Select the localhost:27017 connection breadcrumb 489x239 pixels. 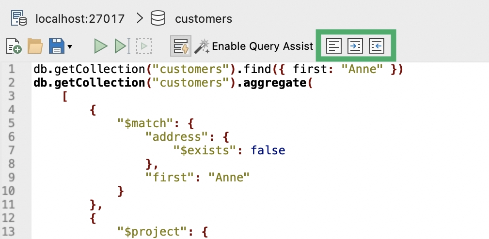[80, 19]
